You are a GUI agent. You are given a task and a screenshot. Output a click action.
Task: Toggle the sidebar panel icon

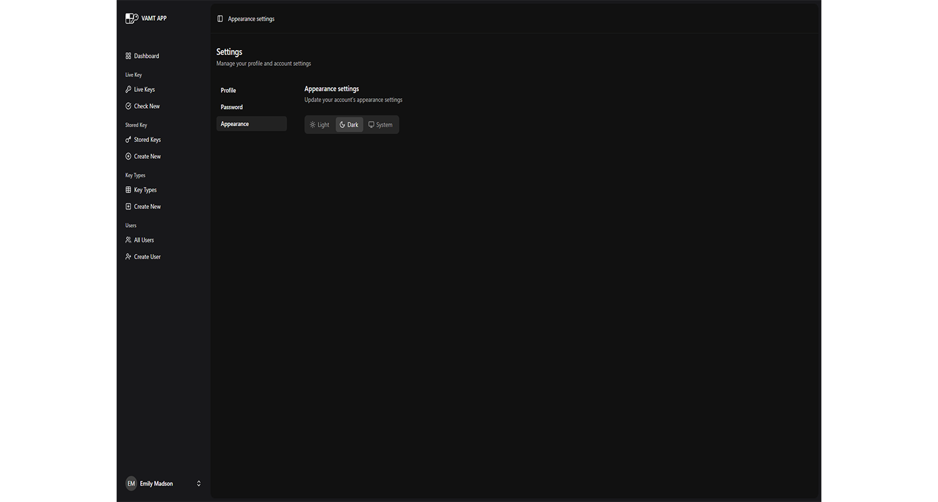tap(220, 19)
